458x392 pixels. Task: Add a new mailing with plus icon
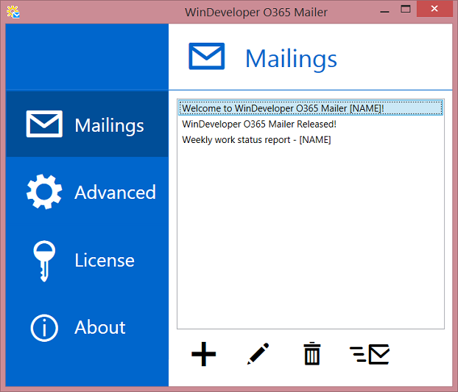click(203, 354)
